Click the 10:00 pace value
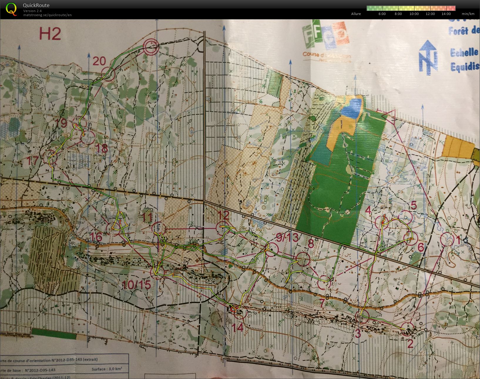The height and width of the screenshot is (379, 480). pos(414,14)
